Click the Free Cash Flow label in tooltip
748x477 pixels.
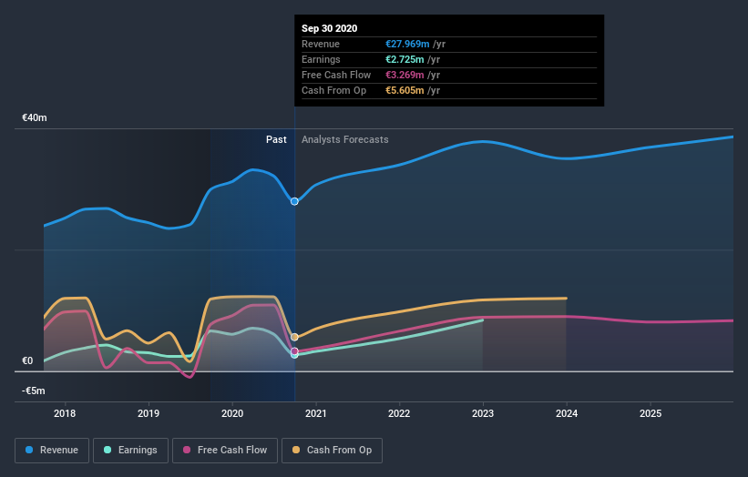pos(336,75)
